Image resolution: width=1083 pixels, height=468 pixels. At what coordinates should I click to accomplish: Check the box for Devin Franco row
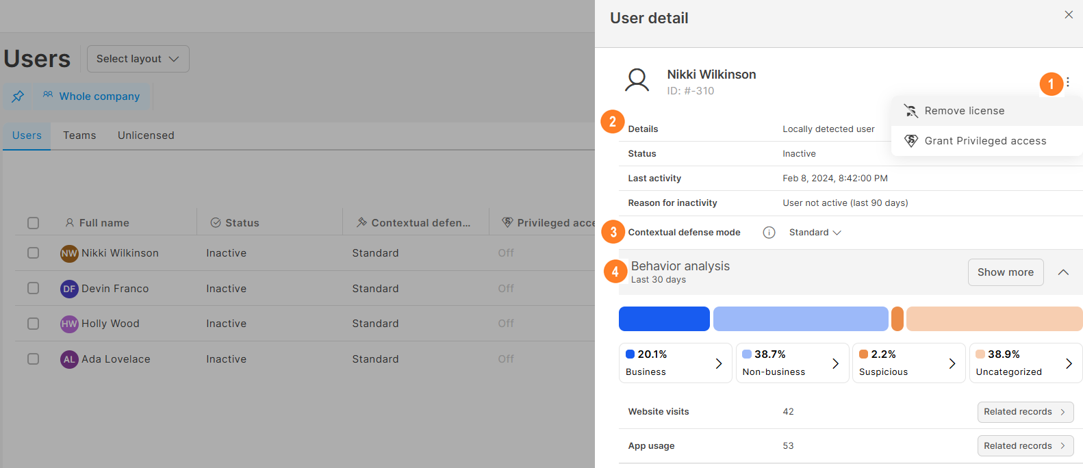[x=33, y=288]
